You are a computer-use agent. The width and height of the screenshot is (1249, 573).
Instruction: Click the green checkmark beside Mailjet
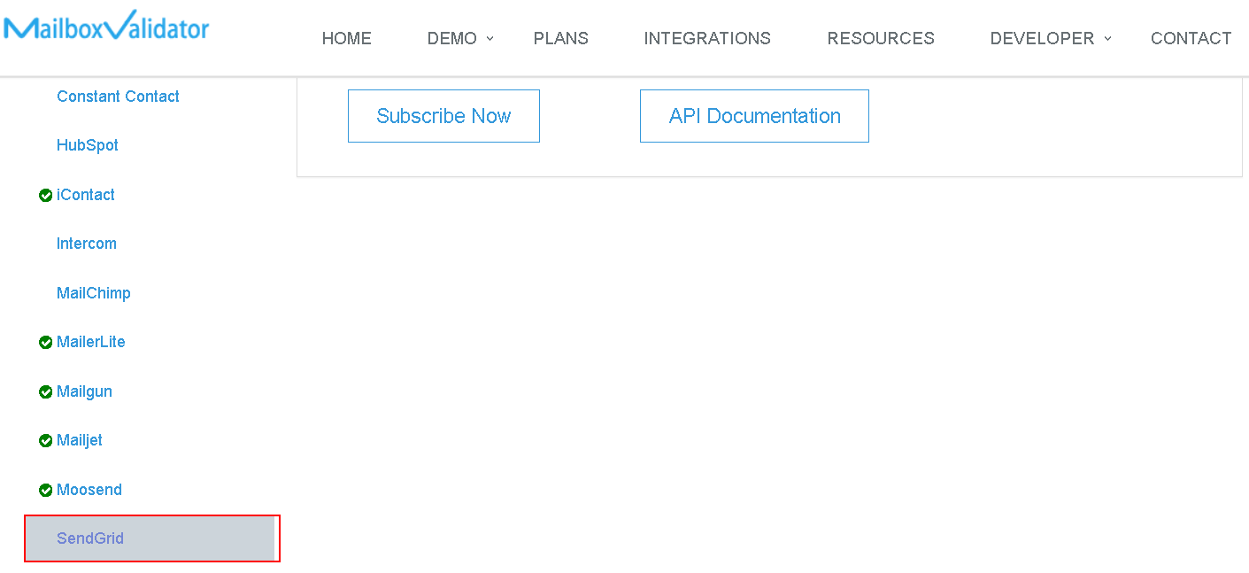tap(46, 441)
